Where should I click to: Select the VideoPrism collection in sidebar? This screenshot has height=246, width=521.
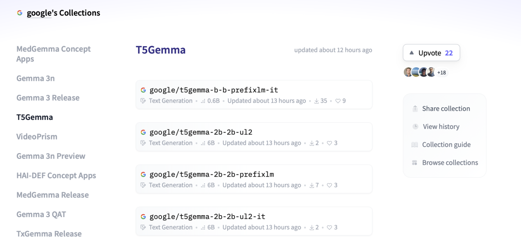pos(37,137)
